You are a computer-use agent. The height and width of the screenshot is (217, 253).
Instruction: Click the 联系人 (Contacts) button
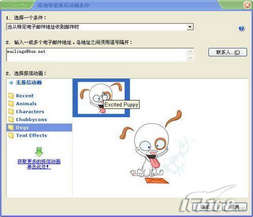click(x=228, y=52)
